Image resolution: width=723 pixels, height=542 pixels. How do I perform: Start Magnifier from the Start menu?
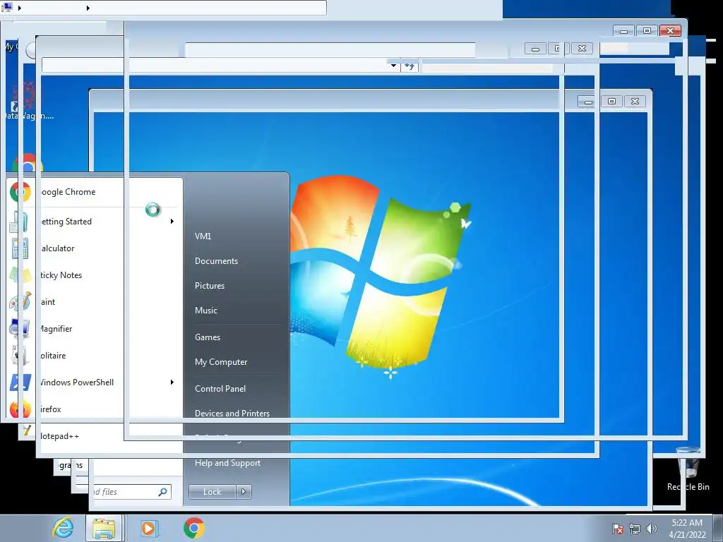95,329
